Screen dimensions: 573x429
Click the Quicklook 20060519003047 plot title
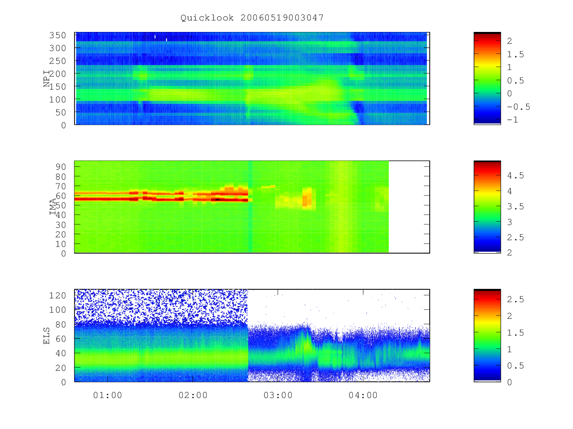[252, 18]
